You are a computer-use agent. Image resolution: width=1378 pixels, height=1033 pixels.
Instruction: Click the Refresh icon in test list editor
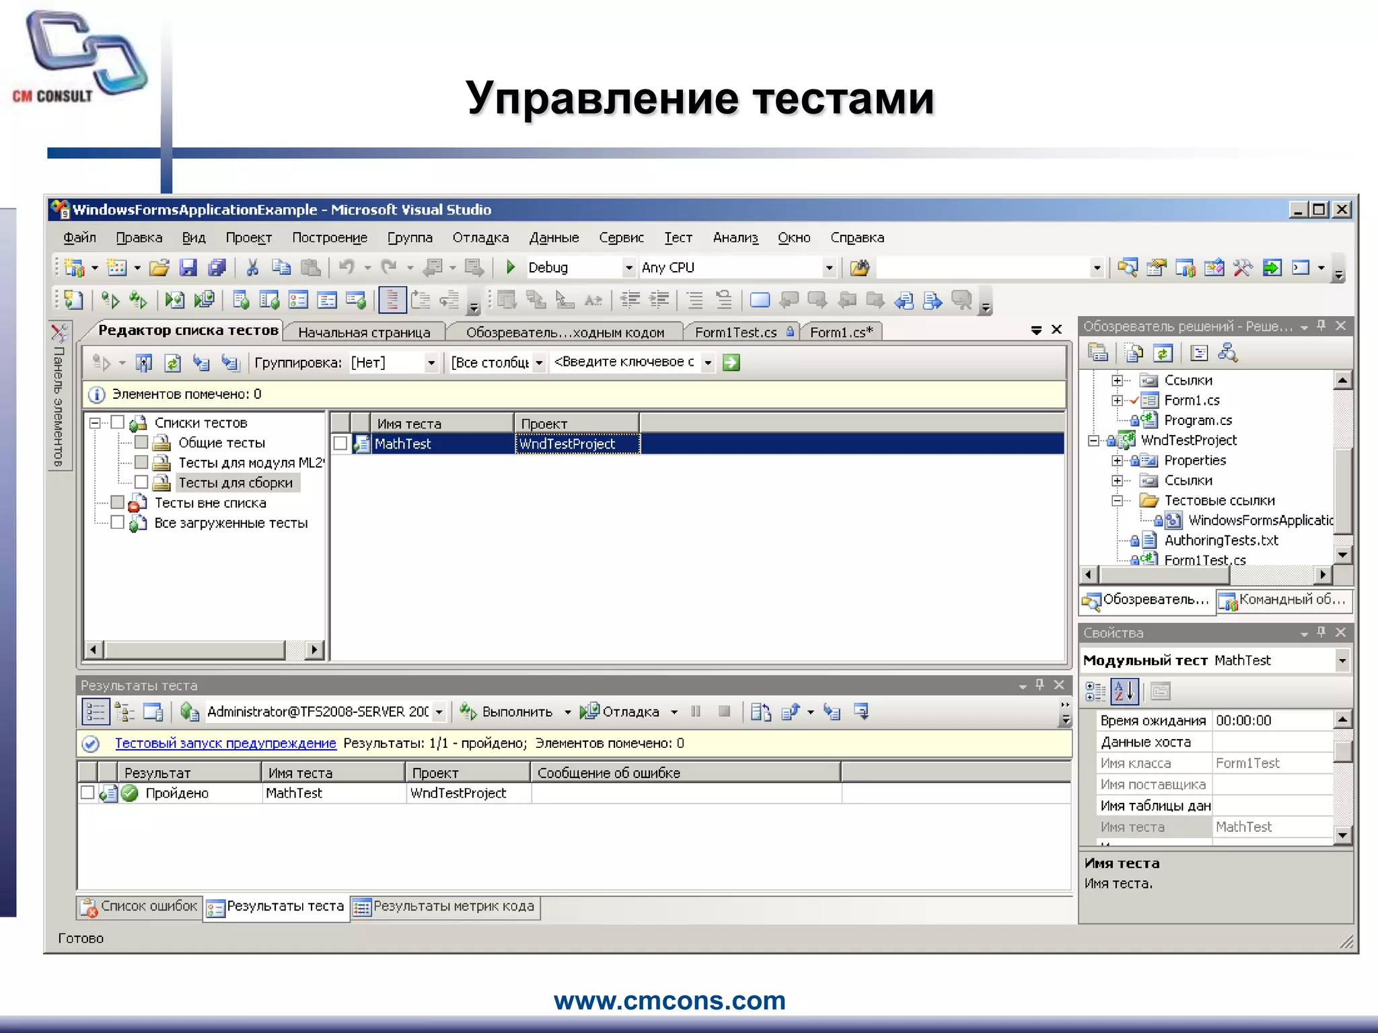(x=173, y=363)
